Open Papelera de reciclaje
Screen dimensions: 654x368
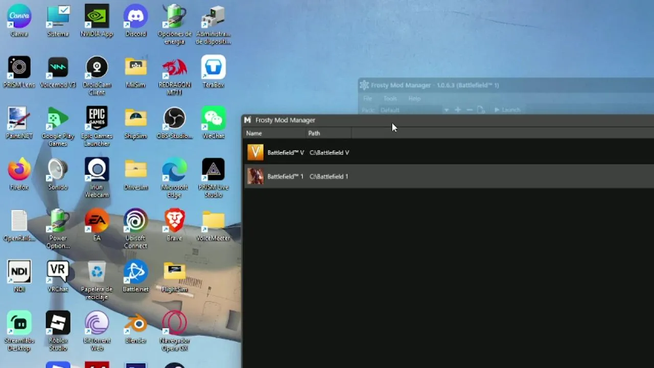(97, 280)
